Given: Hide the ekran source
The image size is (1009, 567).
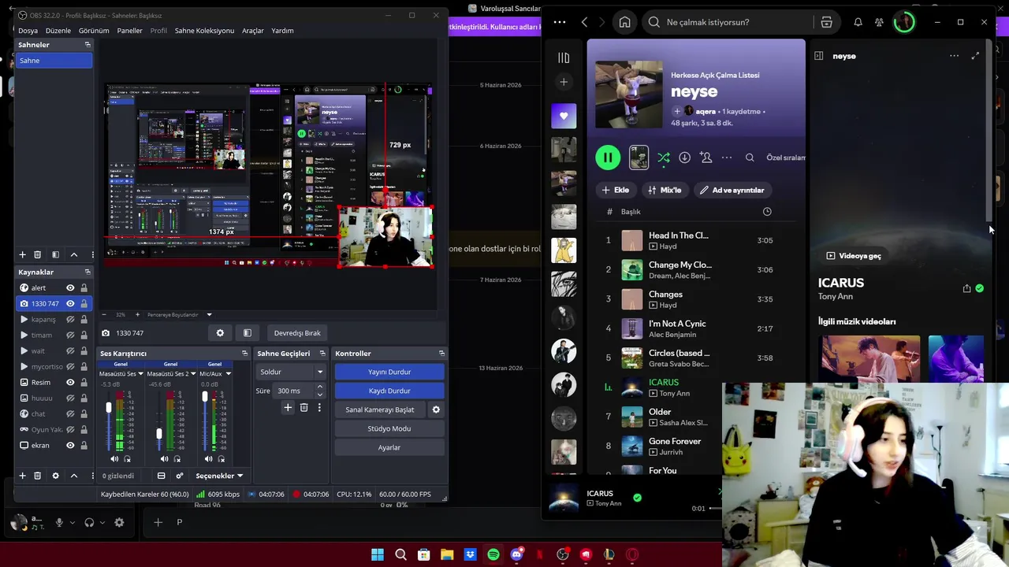Looking at the screenshot, I should [70, 446].
